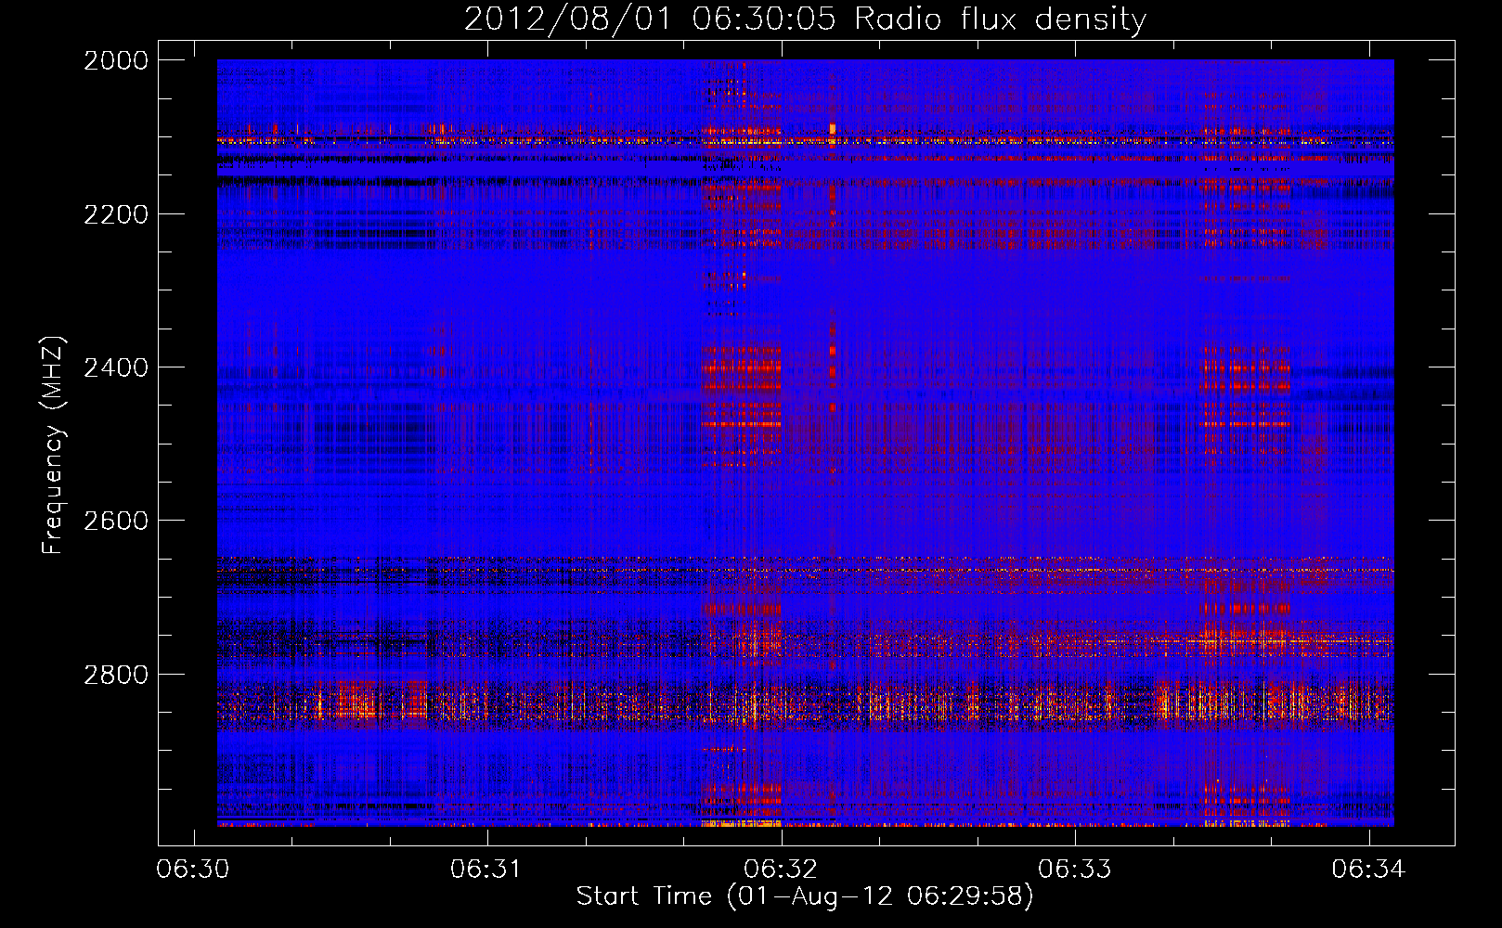This screenshot has width=1502, height=928.
Task: Click the plot title '2012/08/01 06:30:05 Radio flux density'
Action: [805, 19]
